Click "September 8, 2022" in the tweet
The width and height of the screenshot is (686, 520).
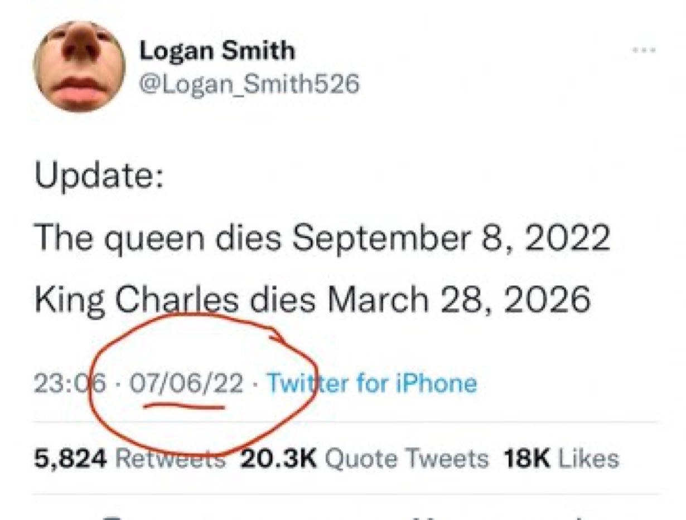[450, 239]
